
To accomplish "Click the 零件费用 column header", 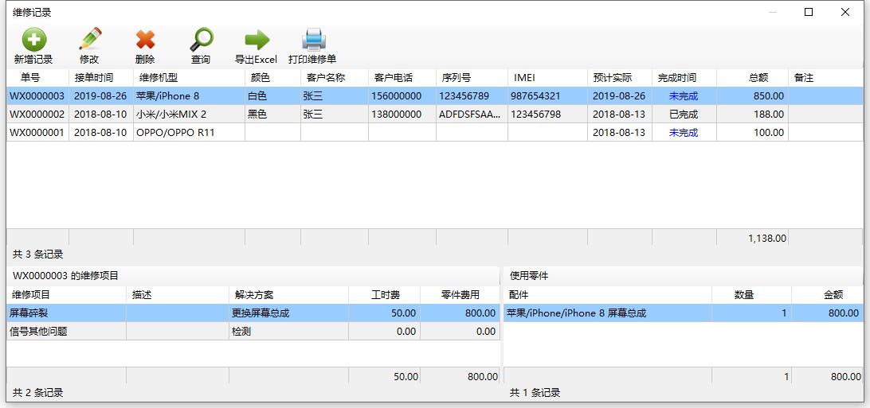I will click(460, 295).
